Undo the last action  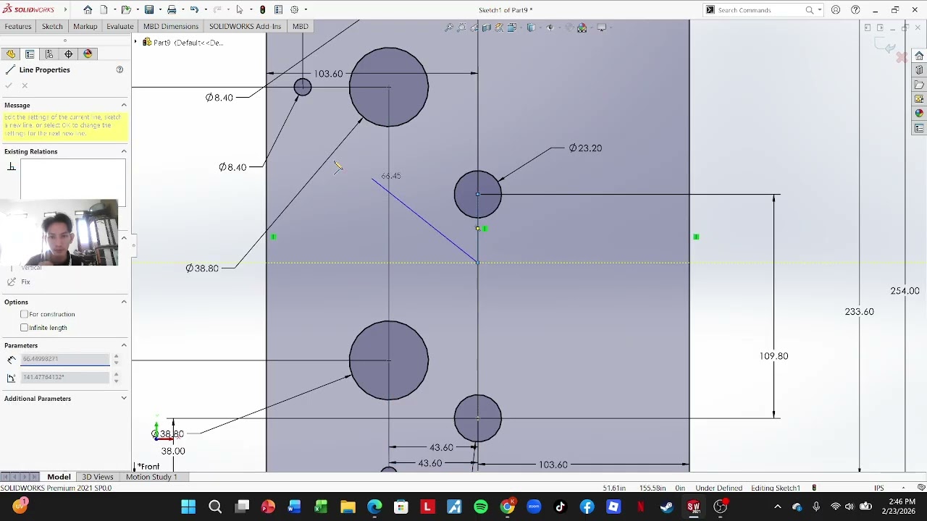(194, 10)
